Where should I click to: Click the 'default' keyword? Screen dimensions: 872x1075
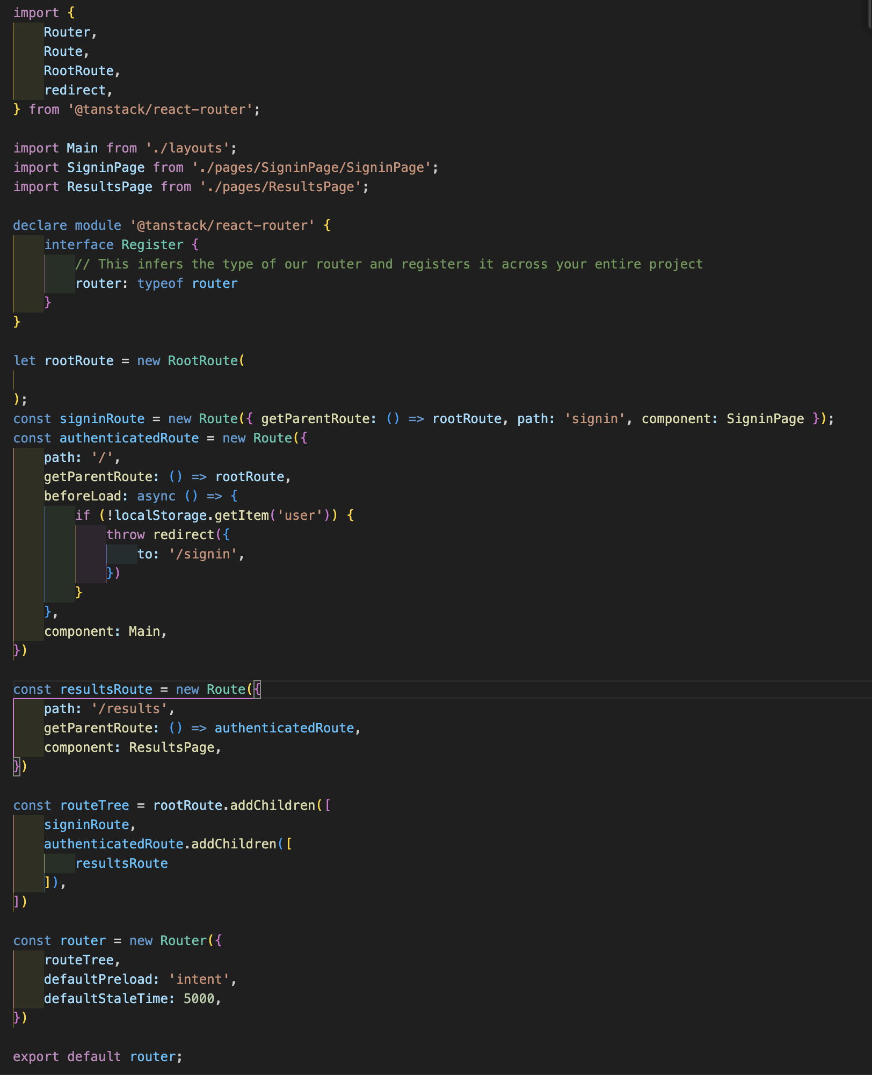pos(94,1057)
